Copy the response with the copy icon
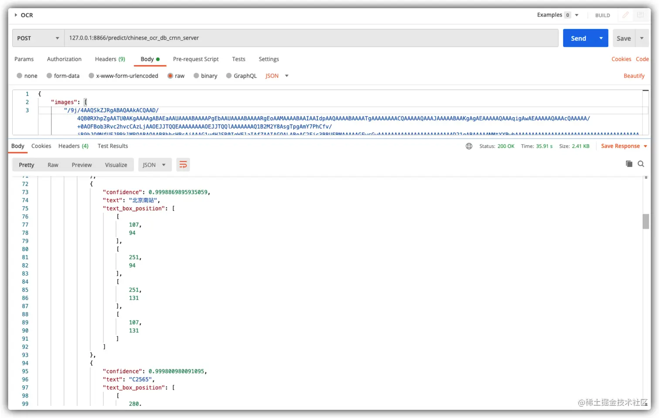This screenshot has height=418, width=659. 629,164
